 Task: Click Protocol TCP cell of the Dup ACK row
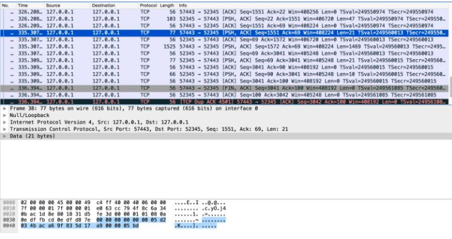click(x=145, y=102)
